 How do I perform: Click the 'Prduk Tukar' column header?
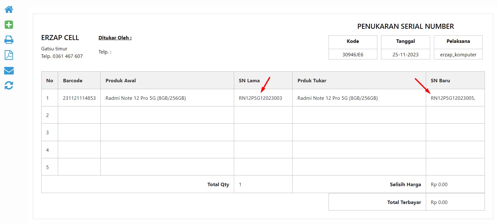tap(359, 80)
